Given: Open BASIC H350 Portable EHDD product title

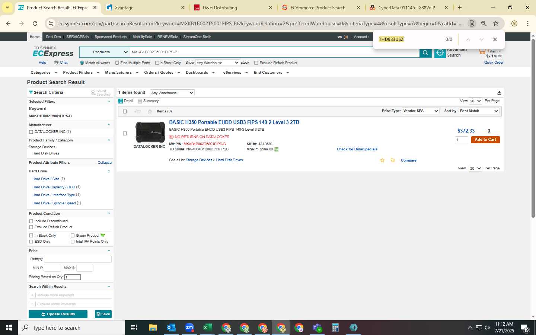Looking at the screenshot, I should (x=234, y=122).
